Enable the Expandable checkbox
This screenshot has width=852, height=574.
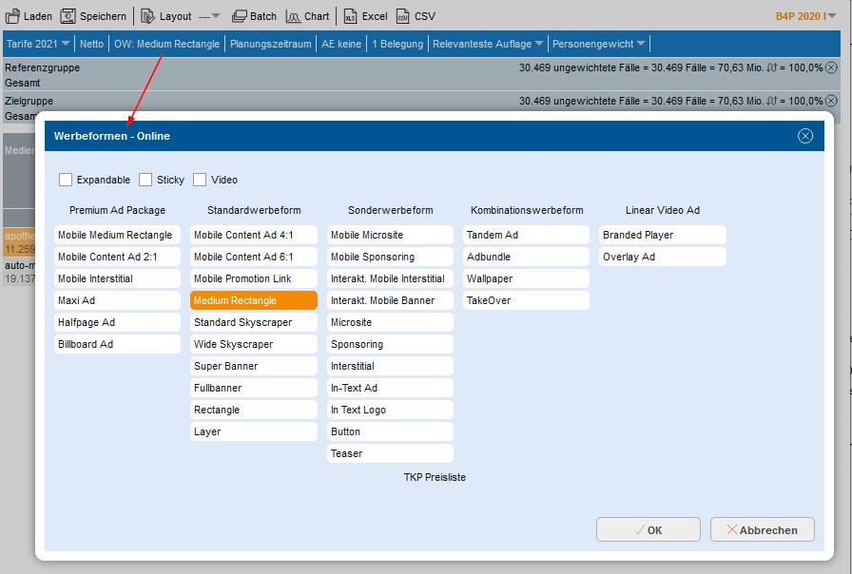coord(66,180)
